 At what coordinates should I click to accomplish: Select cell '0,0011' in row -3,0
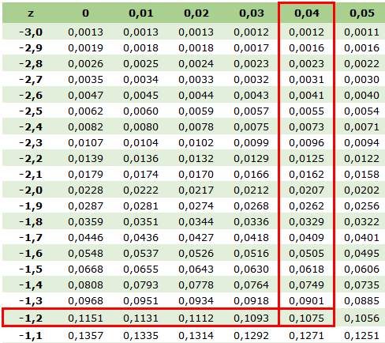tap(362, 32)
